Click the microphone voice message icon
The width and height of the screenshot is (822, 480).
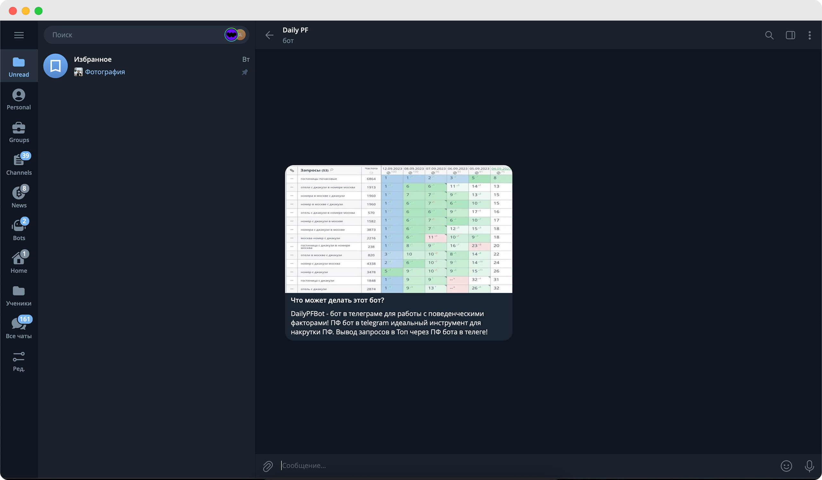tap(809, 466)
